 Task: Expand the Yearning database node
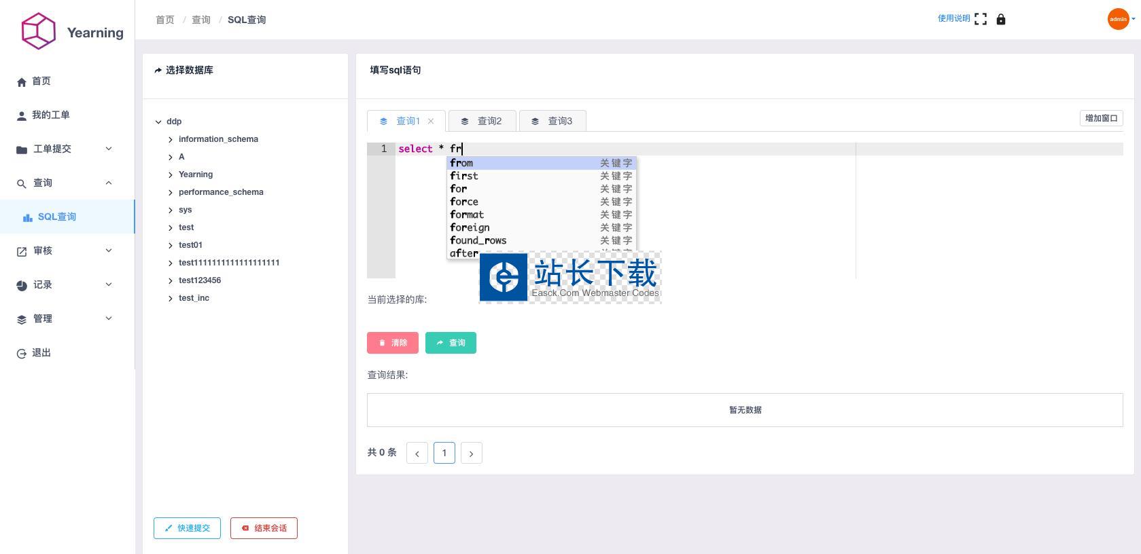(x=171, y=175)
